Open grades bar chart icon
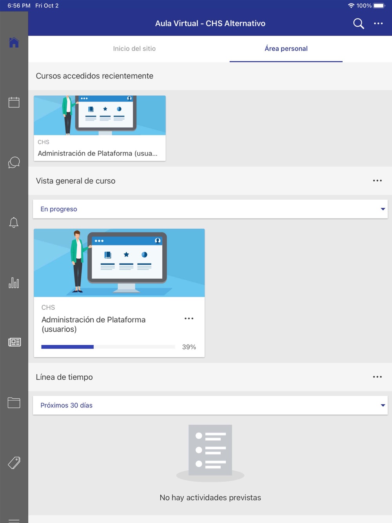 click(14, 282)
